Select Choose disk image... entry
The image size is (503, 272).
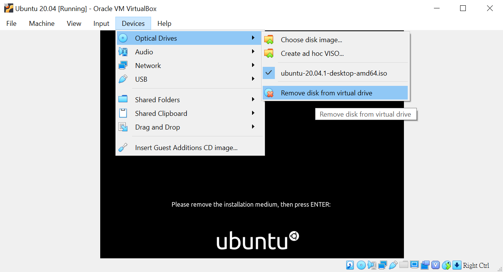335,40
